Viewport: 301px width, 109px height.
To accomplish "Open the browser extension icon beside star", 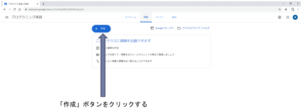I will coord(286,9).
